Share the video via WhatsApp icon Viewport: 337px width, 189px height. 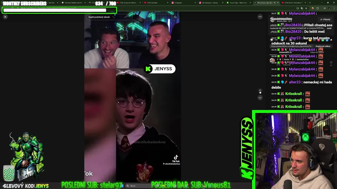[323, 40]
